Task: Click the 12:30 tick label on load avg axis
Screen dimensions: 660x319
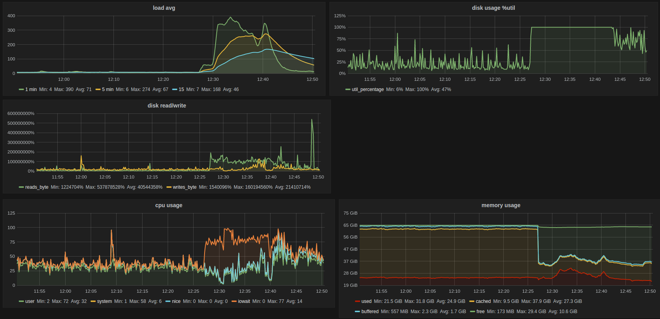Action: (213, 79)
